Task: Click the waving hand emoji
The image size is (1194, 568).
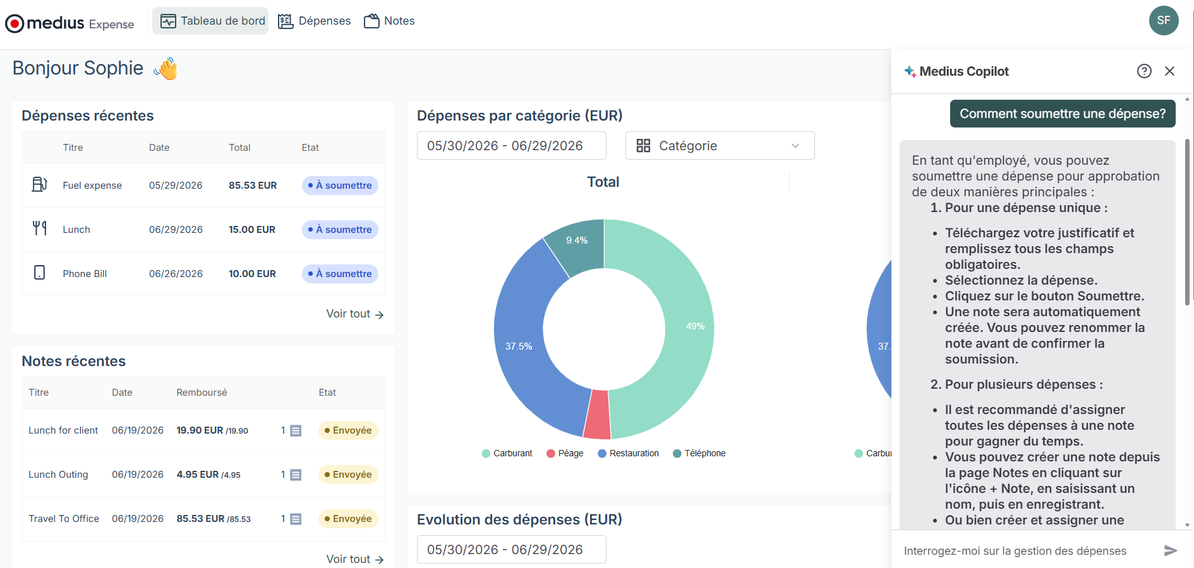Action: [x=166, y=68]
